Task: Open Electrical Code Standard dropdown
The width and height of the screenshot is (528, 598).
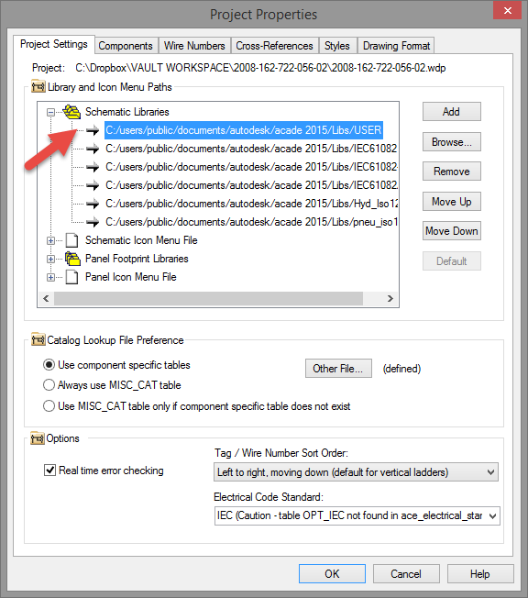Action: (x=357, y=516)
